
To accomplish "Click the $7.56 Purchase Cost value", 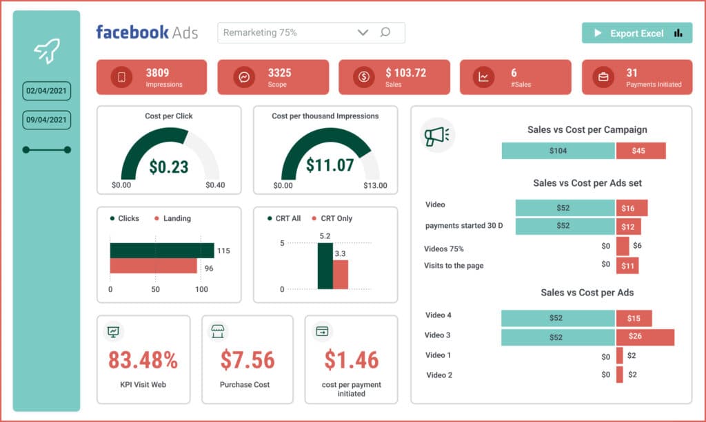I will 248,360.
